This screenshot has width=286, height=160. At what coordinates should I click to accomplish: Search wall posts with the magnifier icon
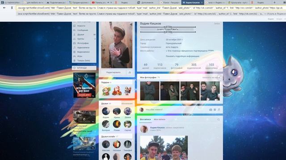tap(219, 120)
